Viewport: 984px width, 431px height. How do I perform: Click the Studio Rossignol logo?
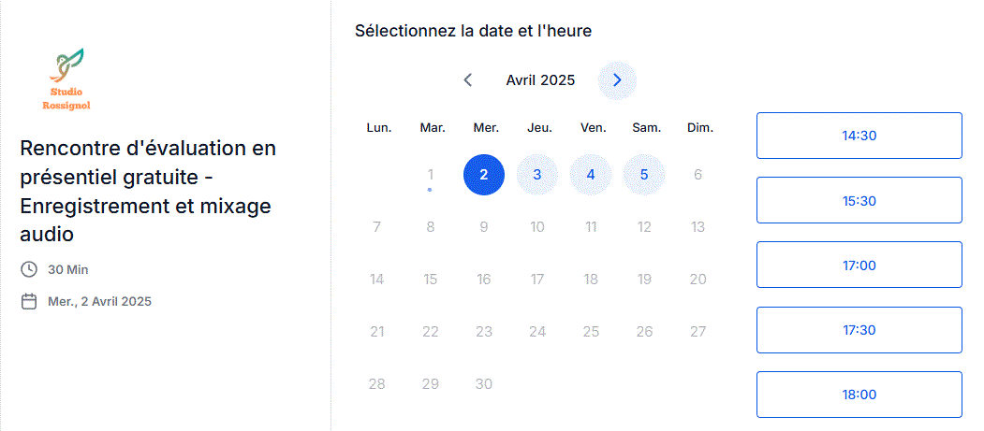coord(66,79)
